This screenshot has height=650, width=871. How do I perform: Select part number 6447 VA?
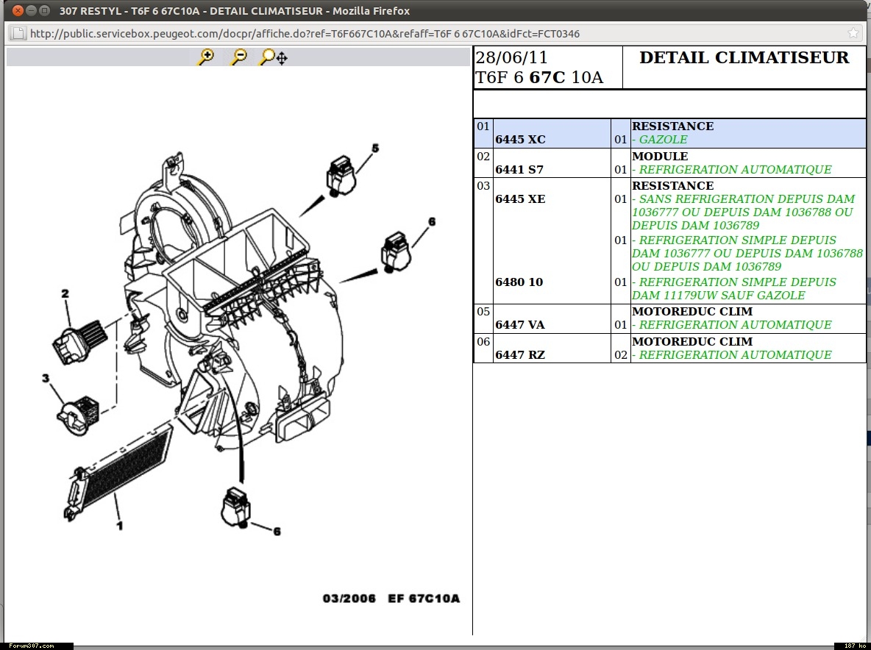pyautogui.click(x=520, y=325)
